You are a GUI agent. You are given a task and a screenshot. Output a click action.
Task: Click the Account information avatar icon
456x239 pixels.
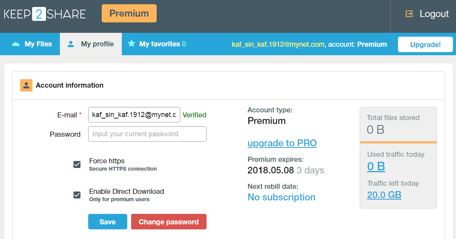[x=26, y=85]
